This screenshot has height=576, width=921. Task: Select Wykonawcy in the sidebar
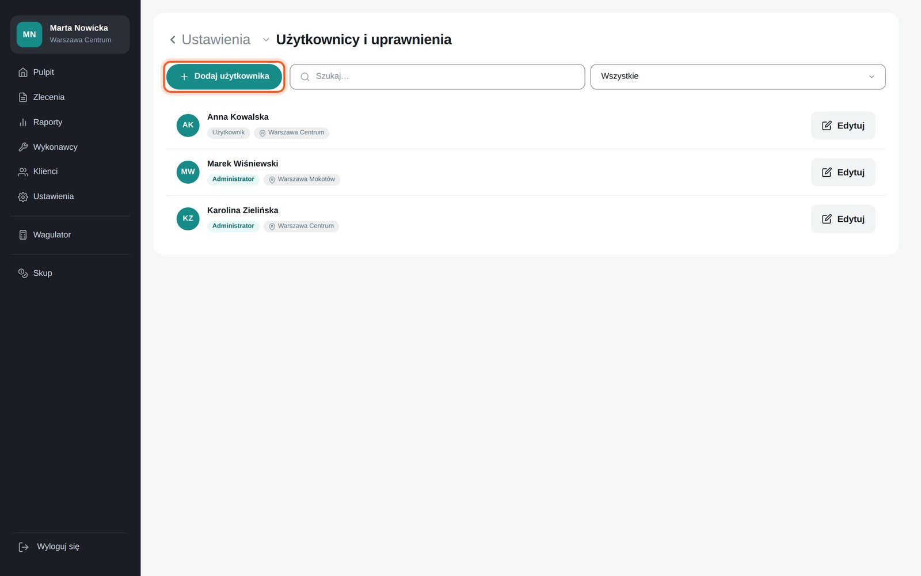[70, 147]
